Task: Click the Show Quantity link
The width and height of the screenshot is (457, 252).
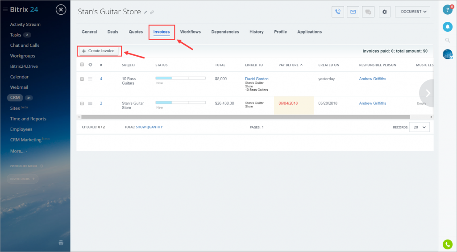Action: pyautogui.click(x=149, y=127)
